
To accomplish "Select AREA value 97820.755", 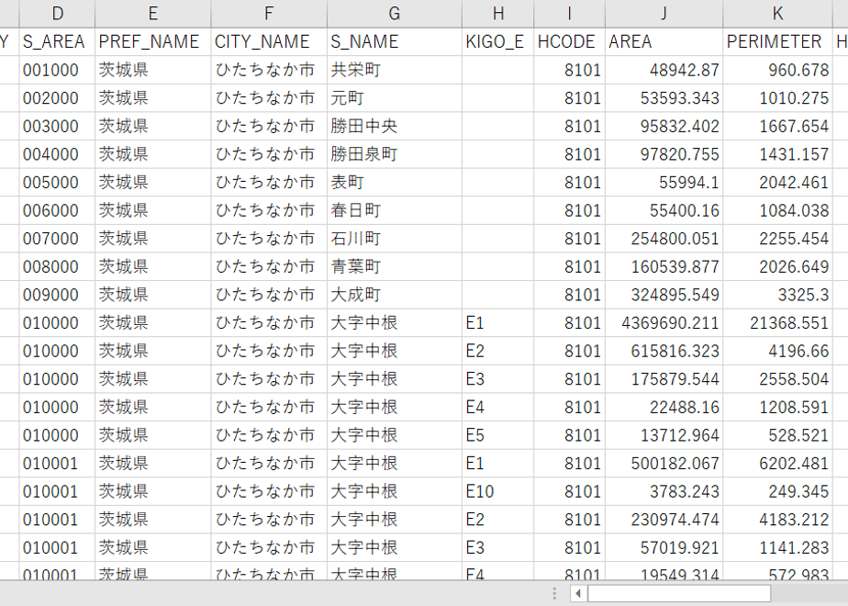I will click(664, 154).
